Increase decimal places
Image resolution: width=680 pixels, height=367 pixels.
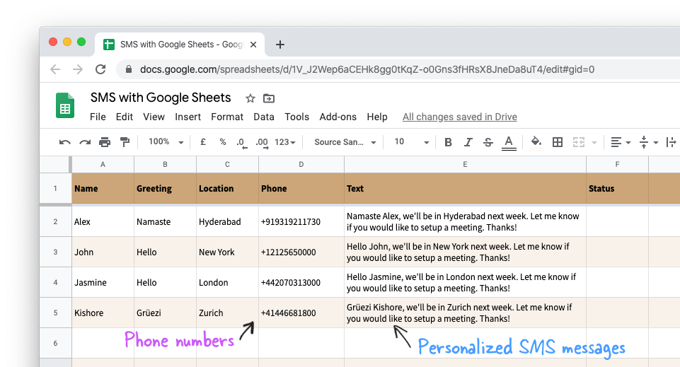coord(262,143)
